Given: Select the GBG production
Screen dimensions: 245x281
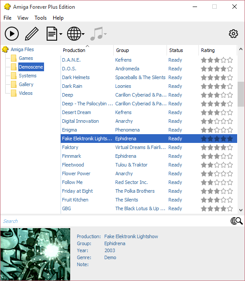Looking at the screenshot, I should tap(66, 208).
